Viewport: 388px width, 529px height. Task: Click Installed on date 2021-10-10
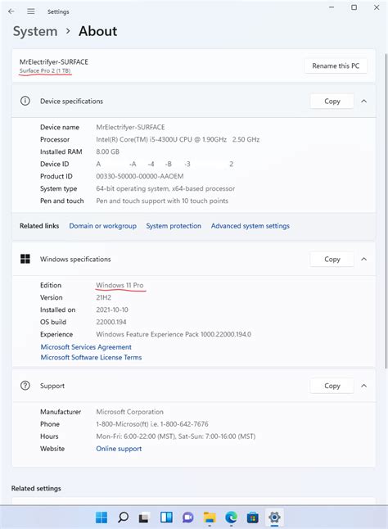tap(112, 310)
